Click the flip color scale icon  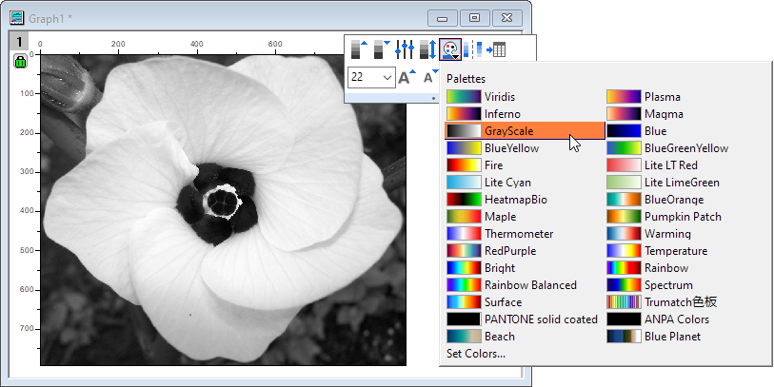pyautogui.click(x=427, y=49)
